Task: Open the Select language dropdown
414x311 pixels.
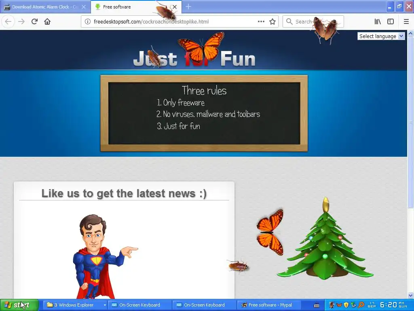Action: 381,36
